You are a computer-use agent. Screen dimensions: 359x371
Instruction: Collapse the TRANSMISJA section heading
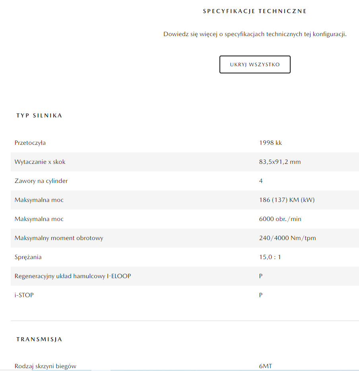point(39,339)
